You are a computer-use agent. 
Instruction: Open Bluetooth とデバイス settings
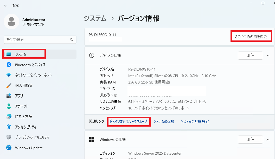tap(40, 65)
